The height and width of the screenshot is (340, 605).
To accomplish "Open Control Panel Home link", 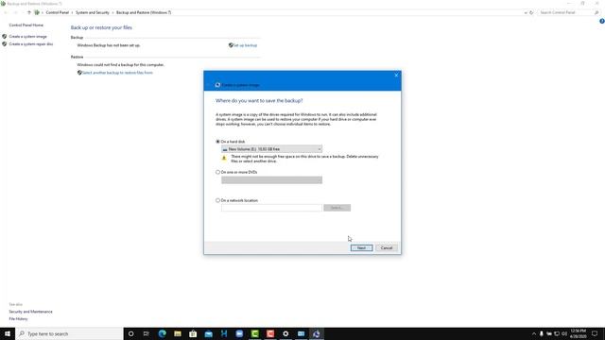I will [26, 25].
